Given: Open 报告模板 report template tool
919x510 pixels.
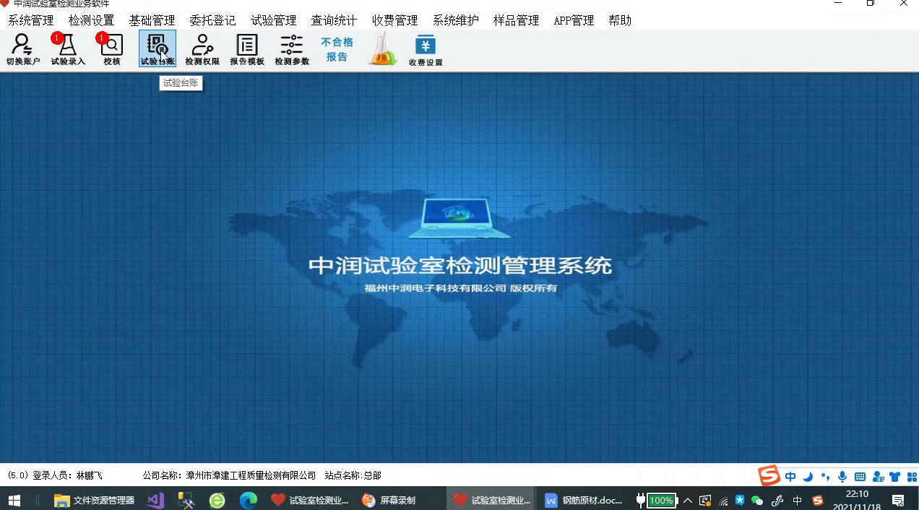Looking at the screenshot, I should click(x=247, y=50).
